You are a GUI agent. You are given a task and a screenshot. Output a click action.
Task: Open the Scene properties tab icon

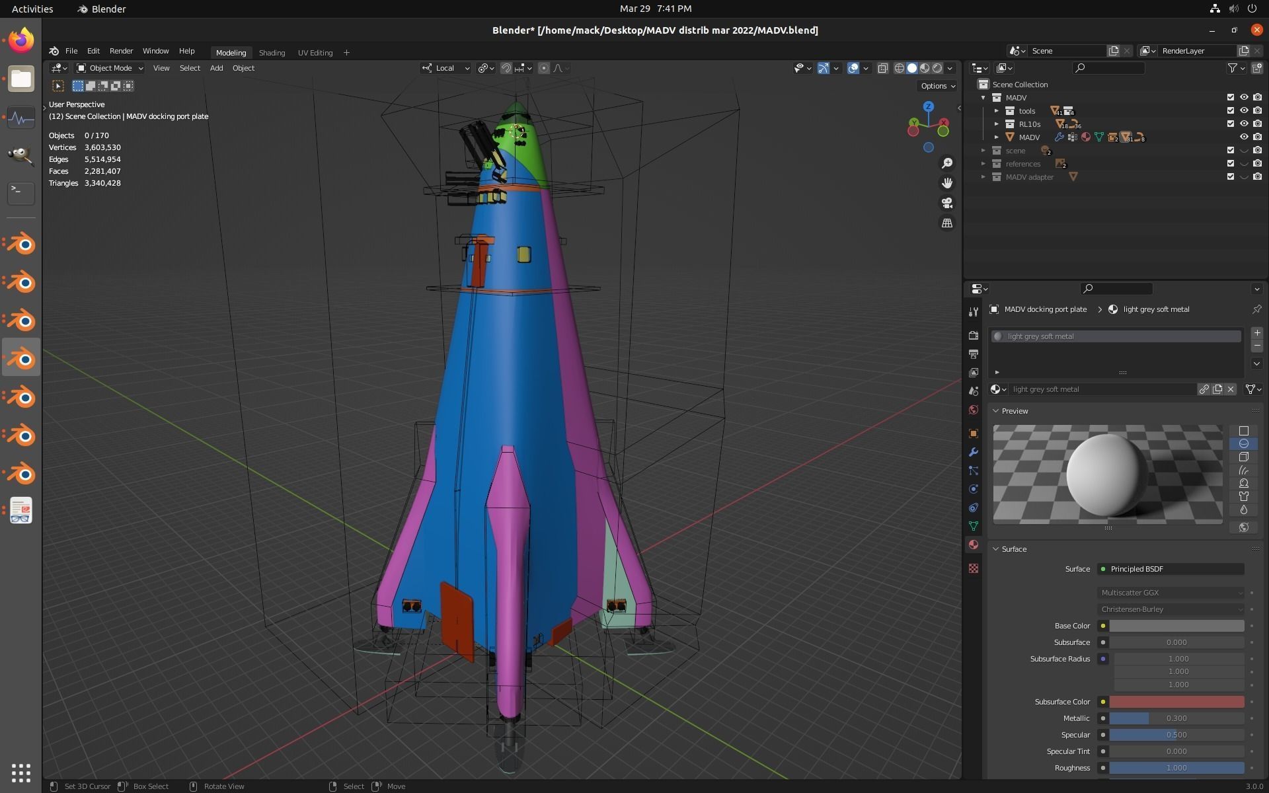973,391
